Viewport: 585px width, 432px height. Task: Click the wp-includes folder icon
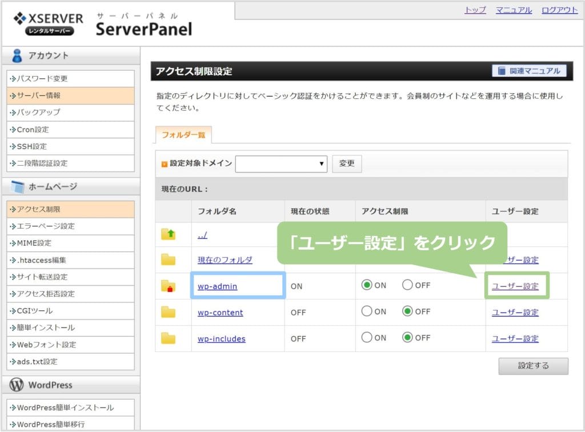point(168,338)
